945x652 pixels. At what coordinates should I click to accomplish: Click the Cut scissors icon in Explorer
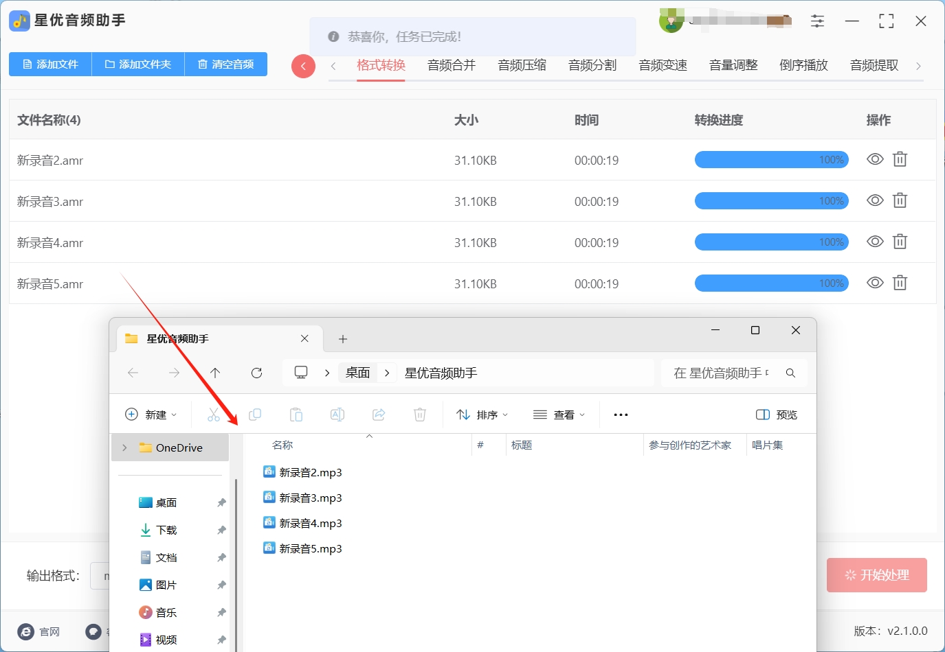point(214,415)
